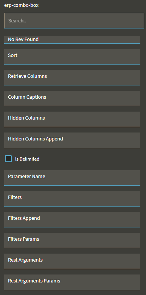
Task: Click the Search.. placeholder text
Action: coord(17,21)
